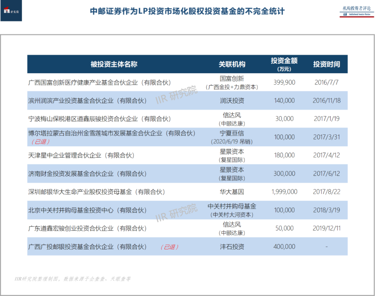375x296 pixels.
Task: Select 国富创新 associated institution cell
Action: pos(232,83)
